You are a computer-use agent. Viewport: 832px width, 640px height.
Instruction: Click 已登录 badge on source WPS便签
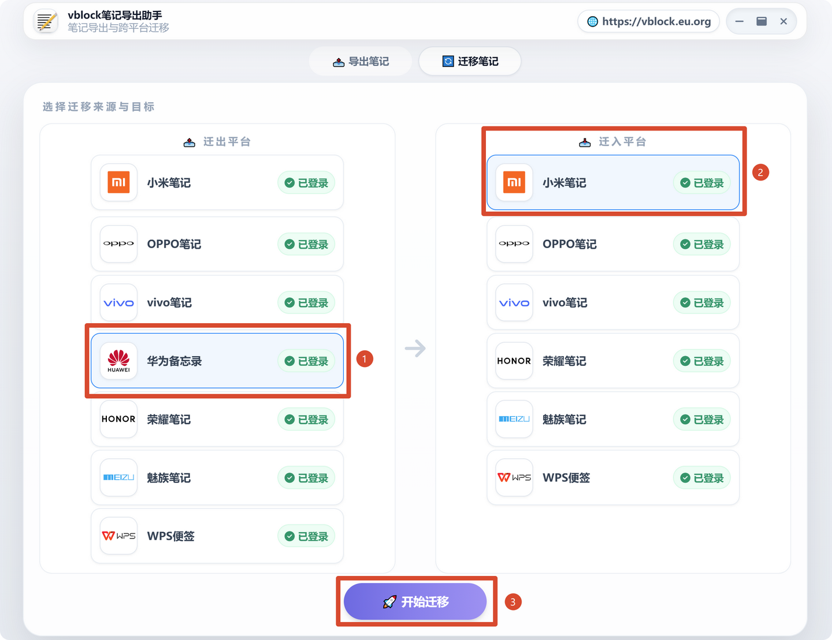[x=306, y=536]
